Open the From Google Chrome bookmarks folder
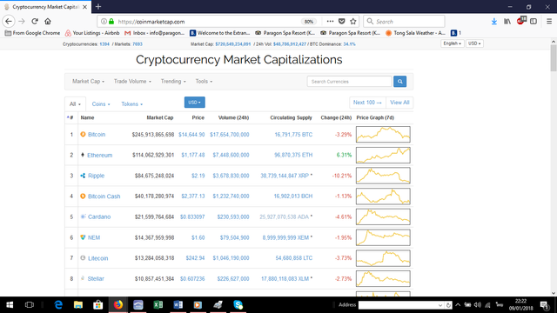This screenshot has height=313, width=557. tap(32, 33)
